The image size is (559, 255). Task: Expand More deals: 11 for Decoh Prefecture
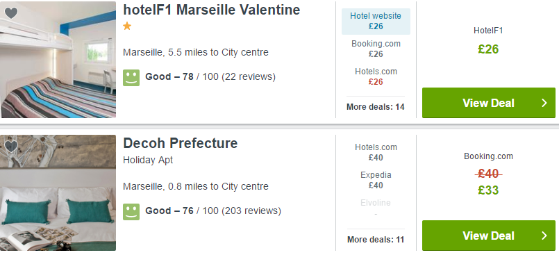pos(376,239)
